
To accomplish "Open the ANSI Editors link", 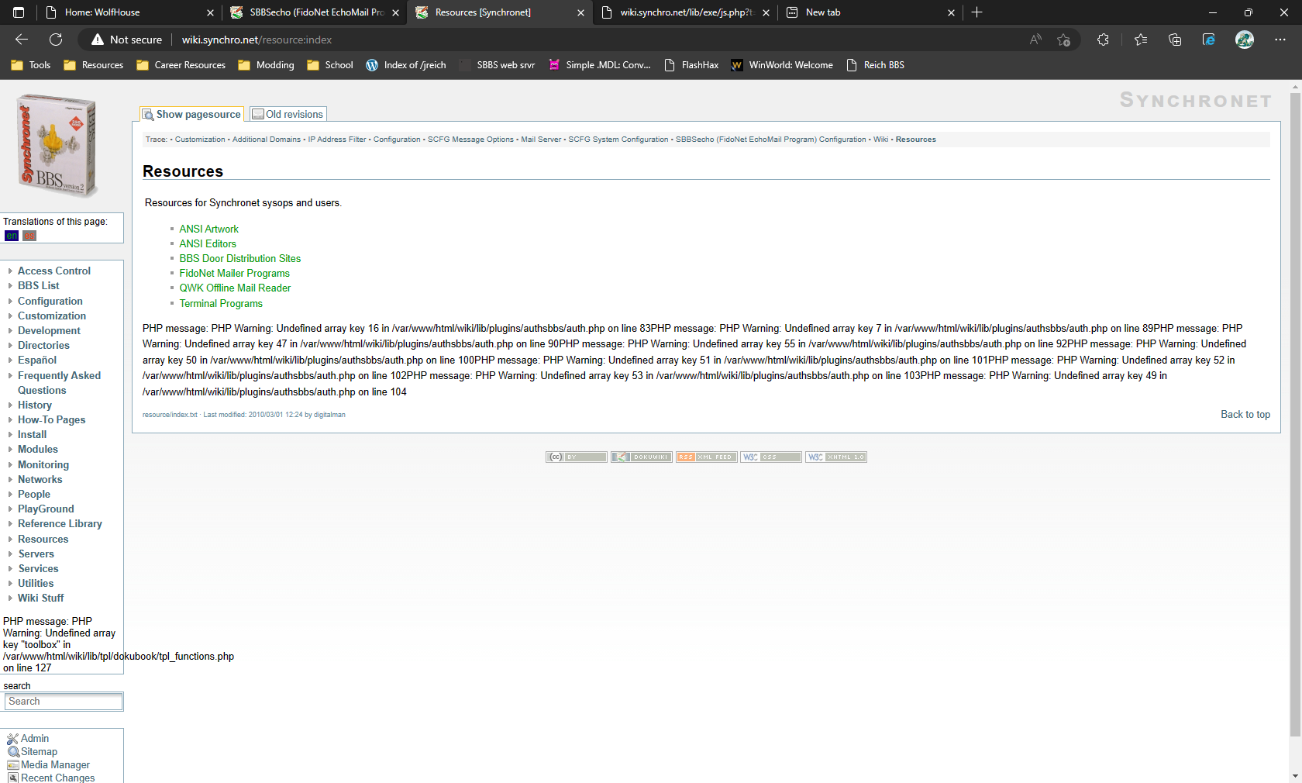I will 208,243.
